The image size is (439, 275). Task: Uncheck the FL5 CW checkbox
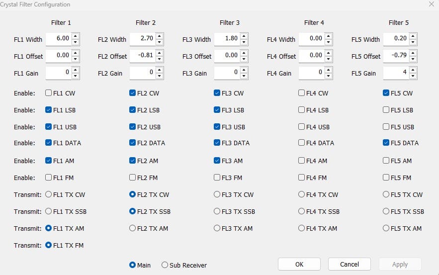click(386, 92)
